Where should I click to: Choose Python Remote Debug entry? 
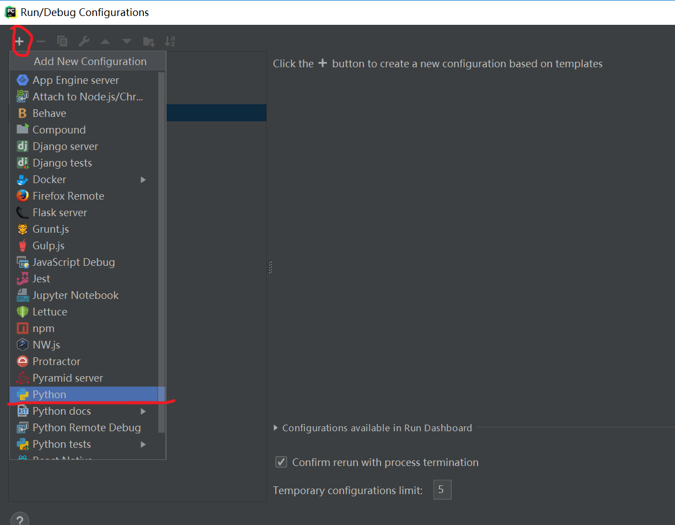click(84, 427)
